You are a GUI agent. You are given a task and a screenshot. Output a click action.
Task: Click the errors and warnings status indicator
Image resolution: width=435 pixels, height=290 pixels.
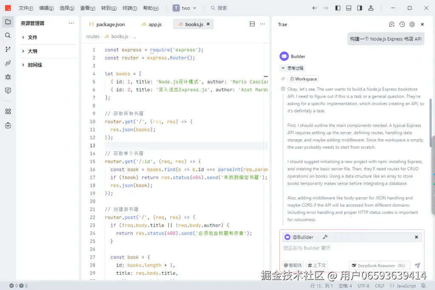(x=19, y=286)
